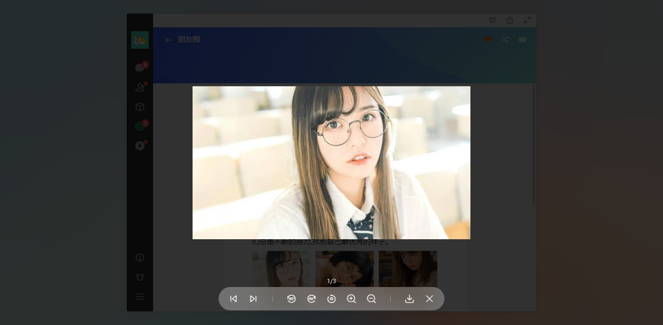Open Moments via the green sidebar icon
This screenshot has height=325, width=663.
[x=140, y=126]
